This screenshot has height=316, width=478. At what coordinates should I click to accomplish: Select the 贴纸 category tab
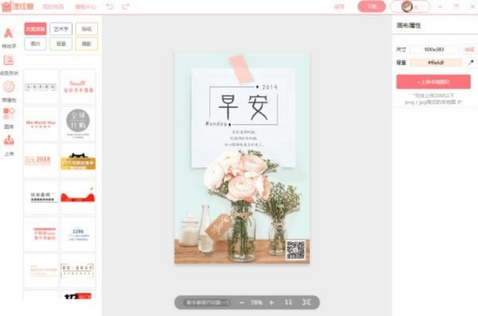(x=87, y=29)
